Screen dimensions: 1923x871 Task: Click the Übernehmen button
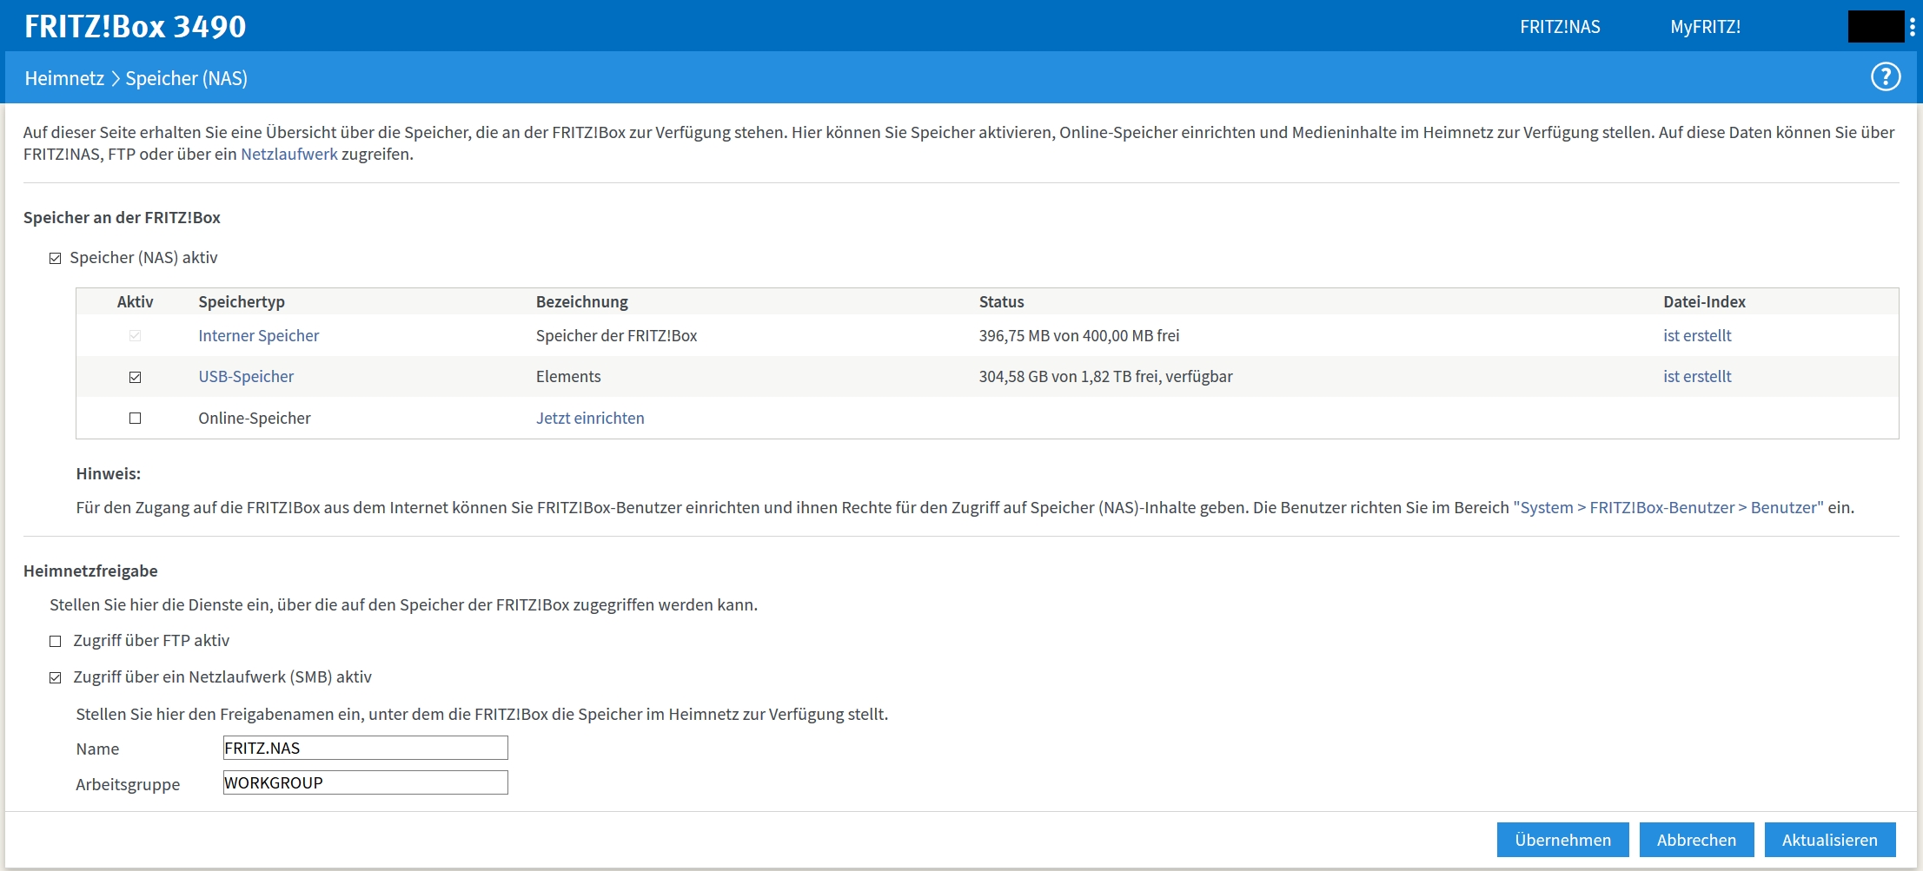click(1562, 840)
